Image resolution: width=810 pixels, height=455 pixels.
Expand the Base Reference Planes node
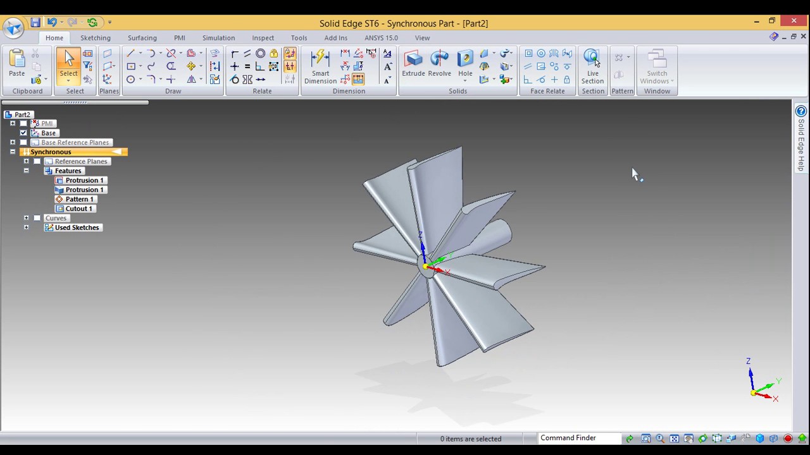point(13,142)
